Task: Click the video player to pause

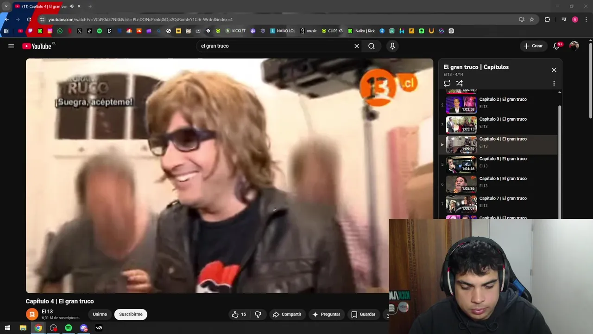Action: 229,175
